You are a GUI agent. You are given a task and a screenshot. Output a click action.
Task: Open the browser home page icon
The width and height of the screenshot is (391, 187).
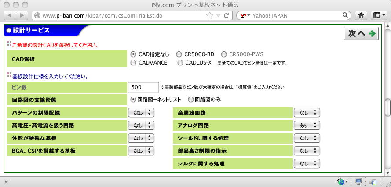[x=361, y=15]
